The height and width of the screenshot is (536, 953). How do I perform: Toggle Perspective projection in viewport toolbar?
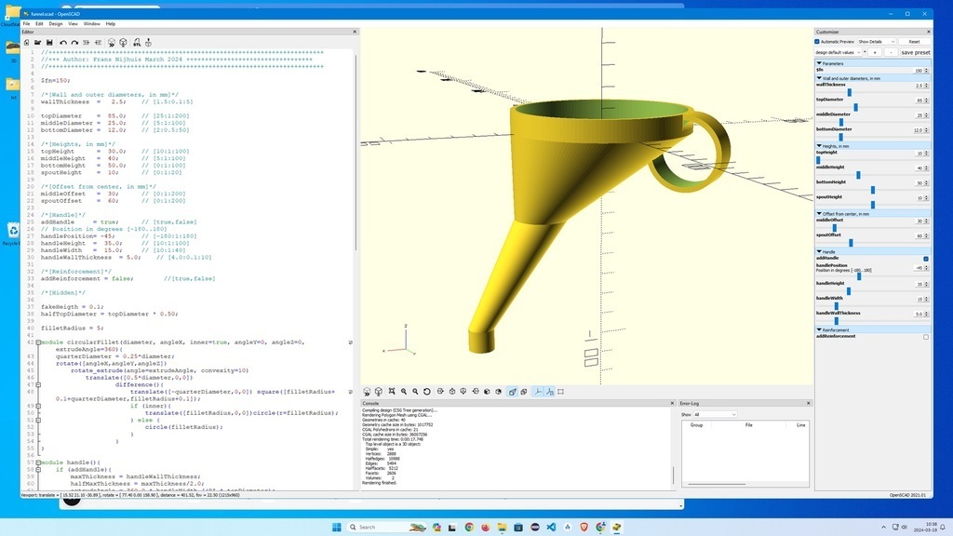point(513,392)
